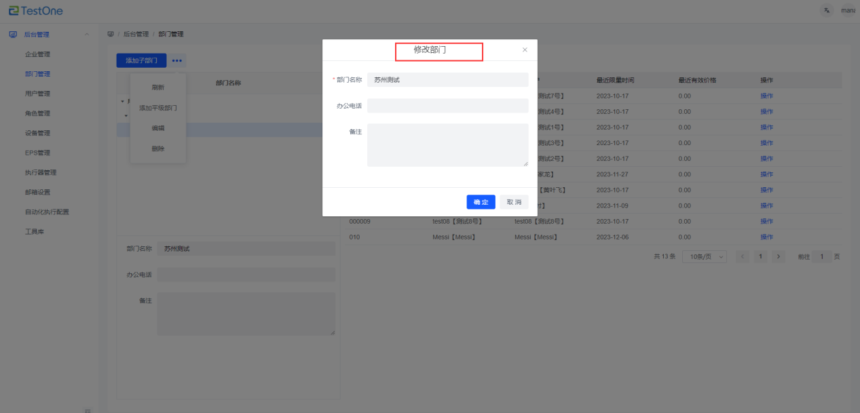Viewport: 860px width, 413px height.
Task: Open the 10条/页 page size dropdown
Action: (x=704, y=257)
